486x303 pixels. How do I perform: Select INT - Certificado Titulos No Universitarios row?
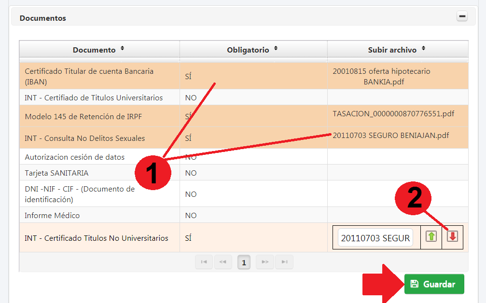point(97,238)
